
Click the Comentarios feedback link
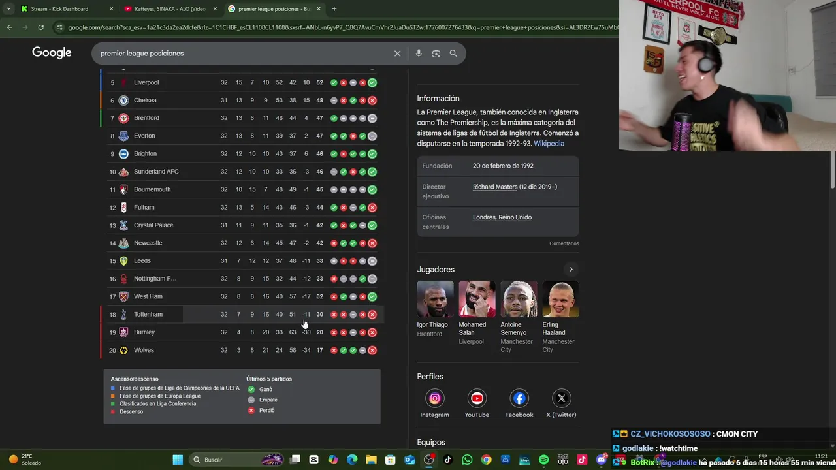coord(564,243)
